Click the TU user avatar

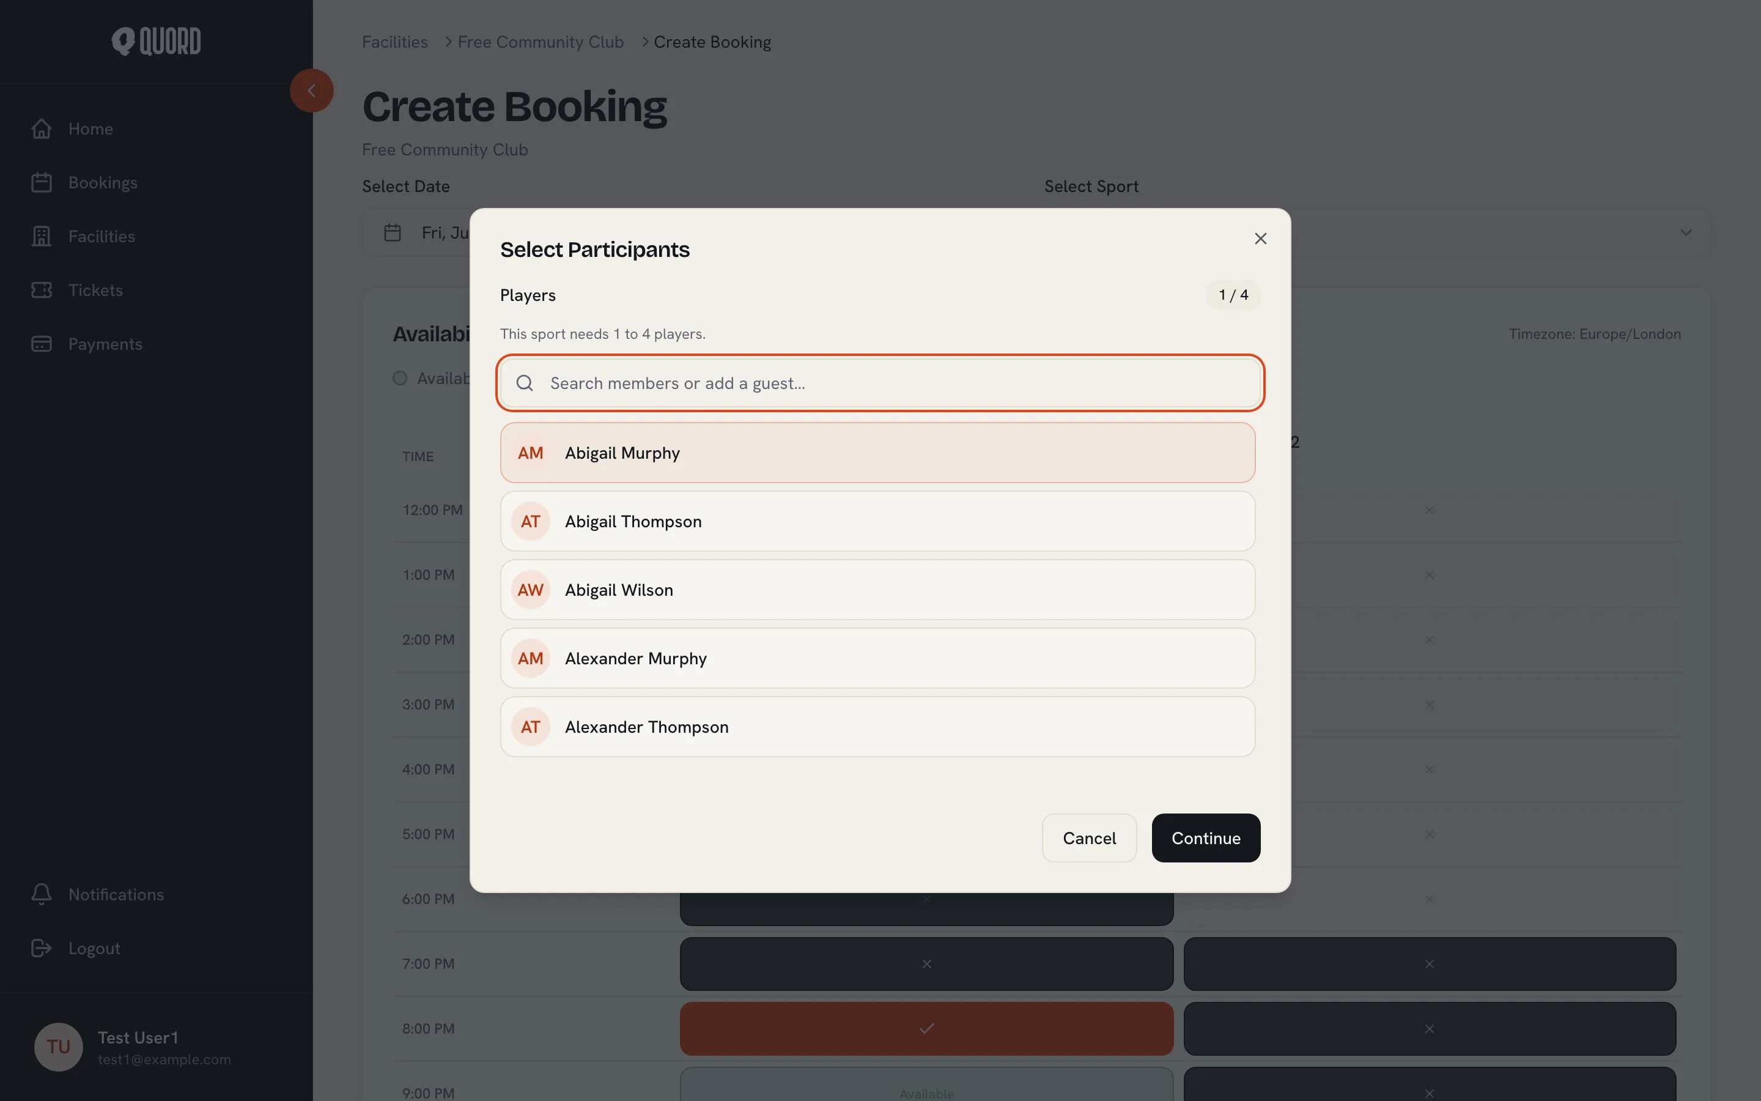(58, 1047)
